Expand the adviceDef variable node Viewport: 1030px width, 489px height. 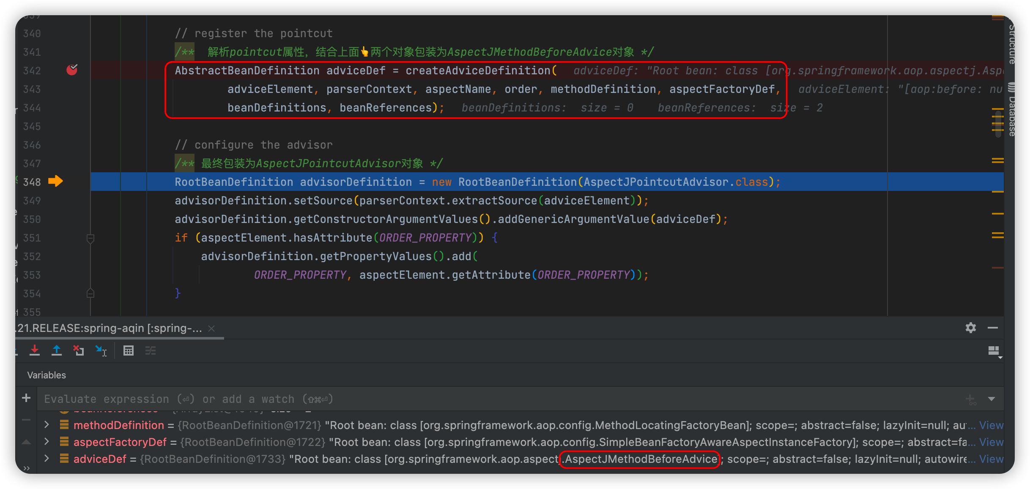coord(47,459)
